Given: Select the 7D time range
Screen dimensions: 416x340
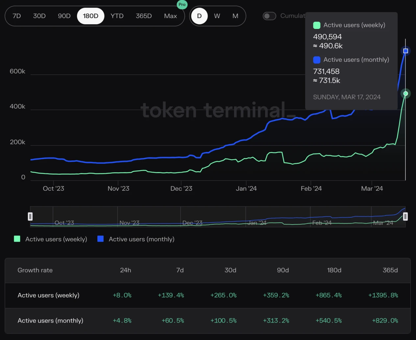Looking at the screenshot, I should (17, 16).
